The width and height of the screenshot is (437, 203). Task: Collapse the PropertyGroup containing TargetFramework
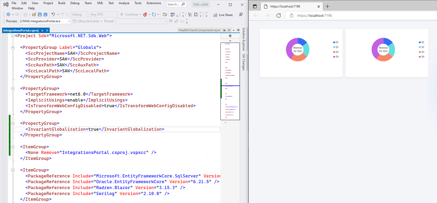13,89
